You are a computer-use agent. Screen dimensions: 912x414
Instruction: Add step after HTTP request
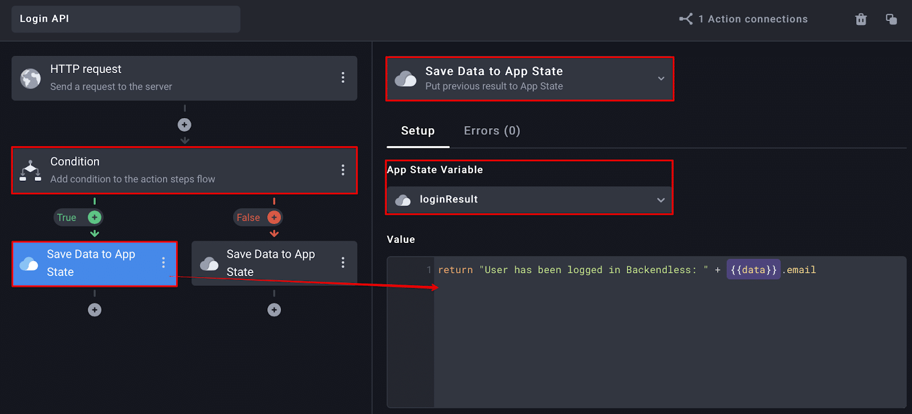coord(184,124)
